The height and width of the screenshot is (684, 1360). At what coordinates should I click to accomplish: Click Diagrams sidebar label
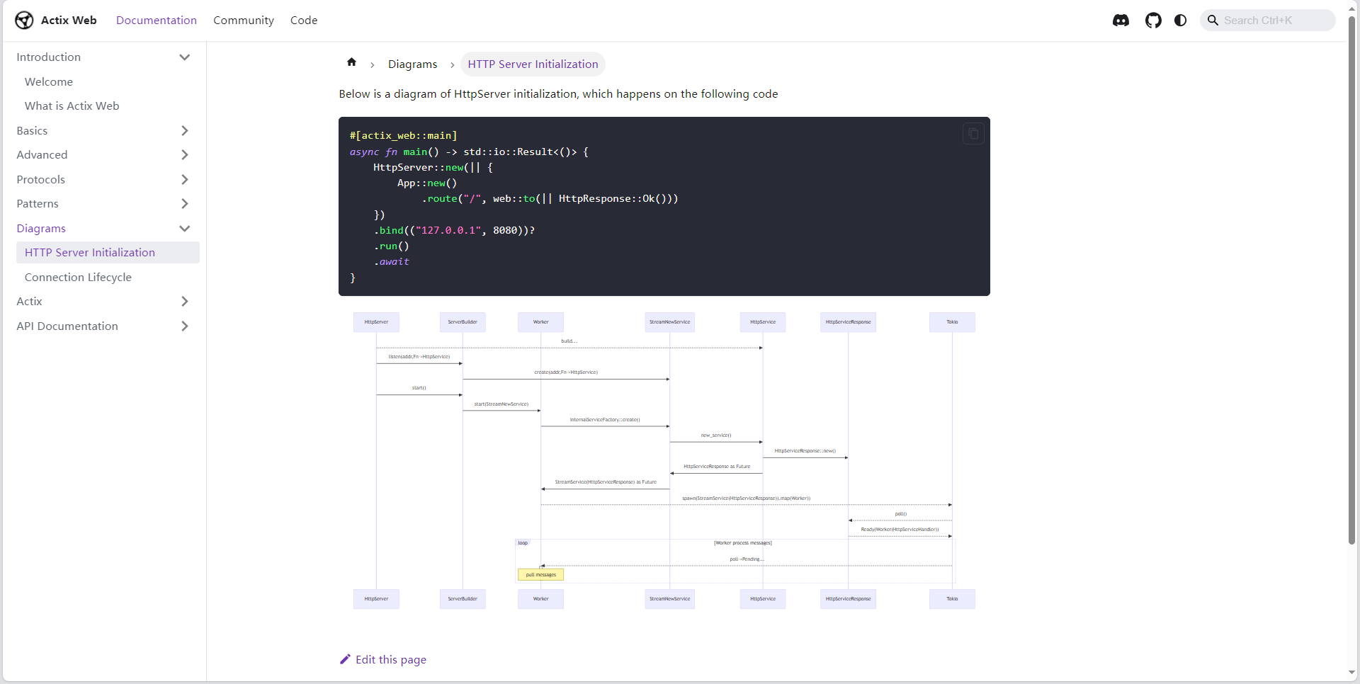pyautogui.click(x=41, y=229)
